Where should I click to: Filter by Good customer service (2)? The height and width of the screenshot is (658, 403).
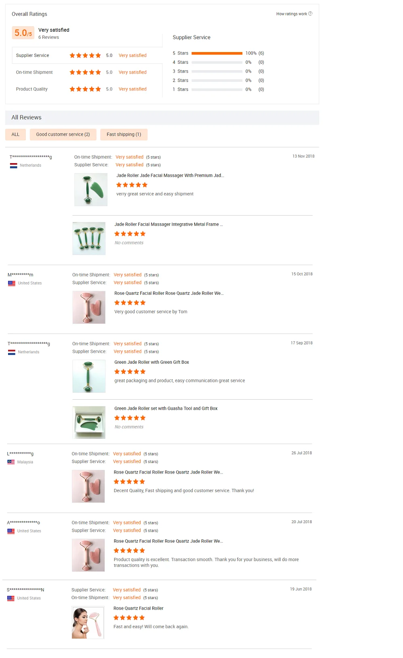pyautogui.click(x=63, y=134)
